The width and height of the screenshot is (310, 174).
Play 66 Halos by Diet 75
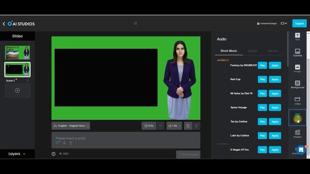(263, 93)
